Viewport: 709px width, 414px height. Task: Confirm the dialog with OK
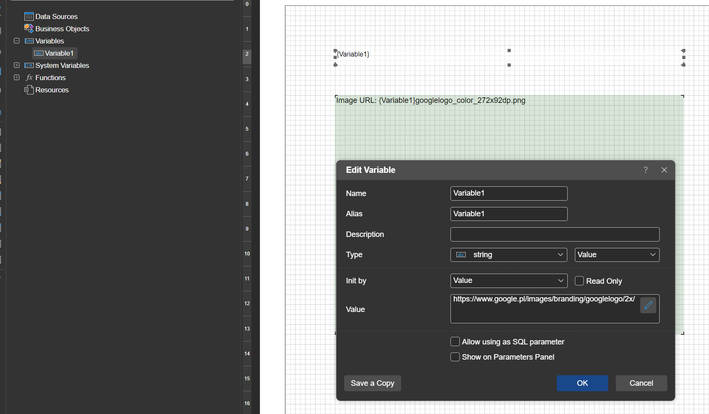click(x=582, y=383)
